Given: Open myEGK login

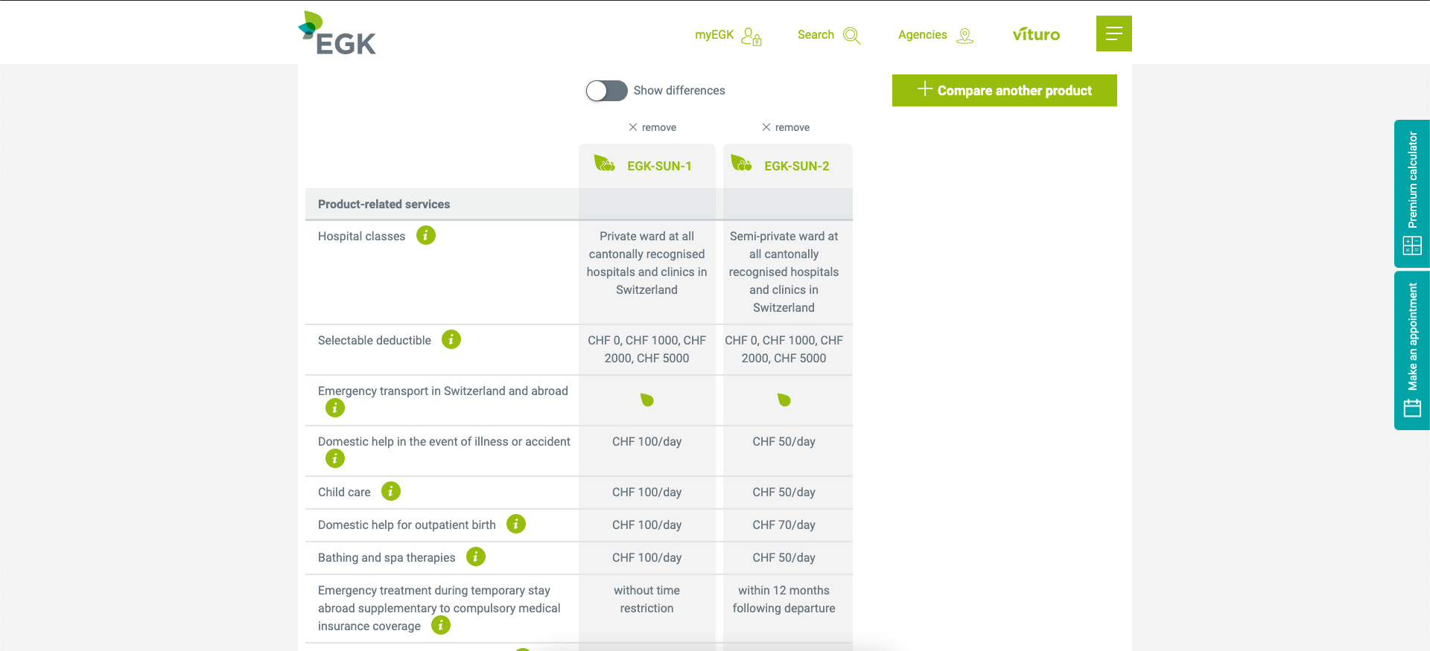Looking at the screenshot, I should click(x=728, y=35).
